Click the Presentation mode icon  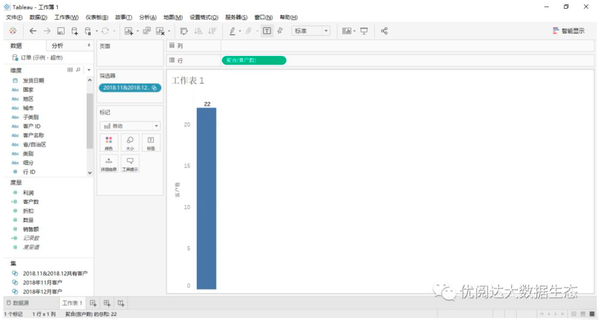[x=364, y=31]
